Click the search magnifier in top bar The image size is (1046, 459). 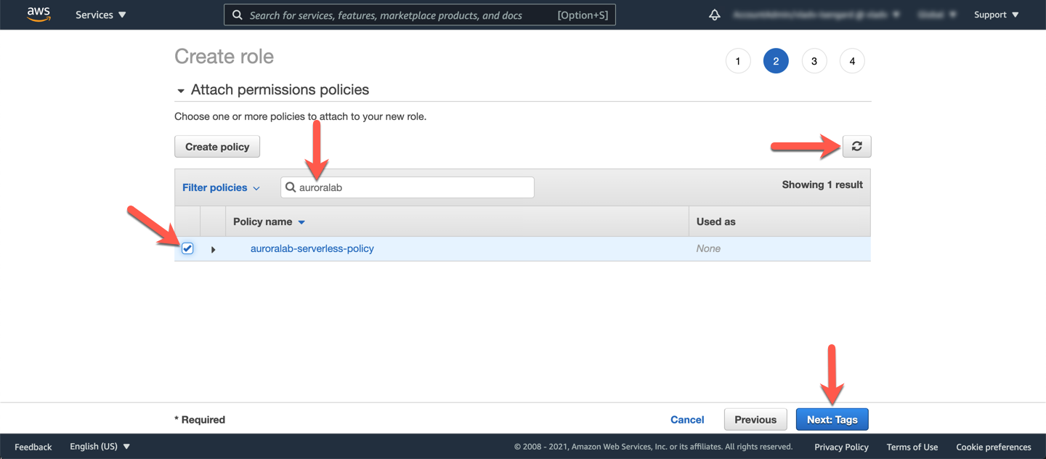[x=238, y=15]
